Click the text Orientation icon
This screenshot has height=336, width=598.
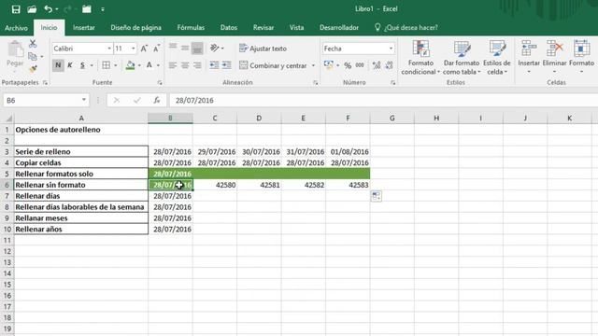point(215,48)
